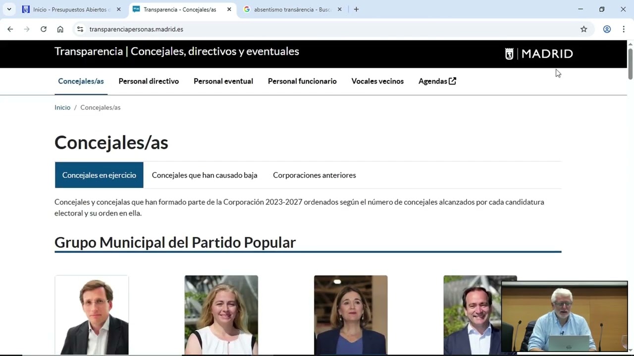
Task: Open new tab with plus button
Action: tap(356, 9)
